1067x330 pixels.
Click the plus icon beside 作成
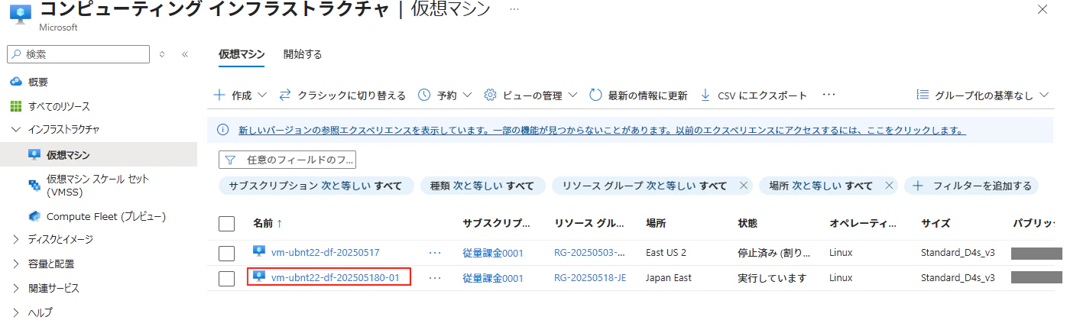click(x=219, y=95)
